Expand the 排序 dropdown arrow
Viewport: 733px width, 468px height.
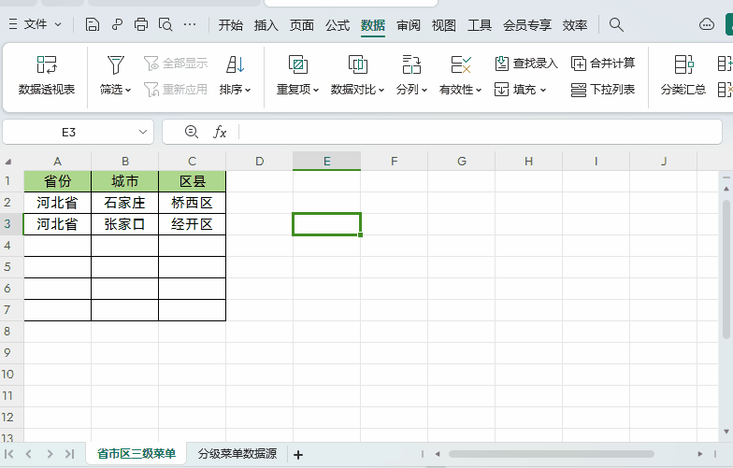click(248, 90)
